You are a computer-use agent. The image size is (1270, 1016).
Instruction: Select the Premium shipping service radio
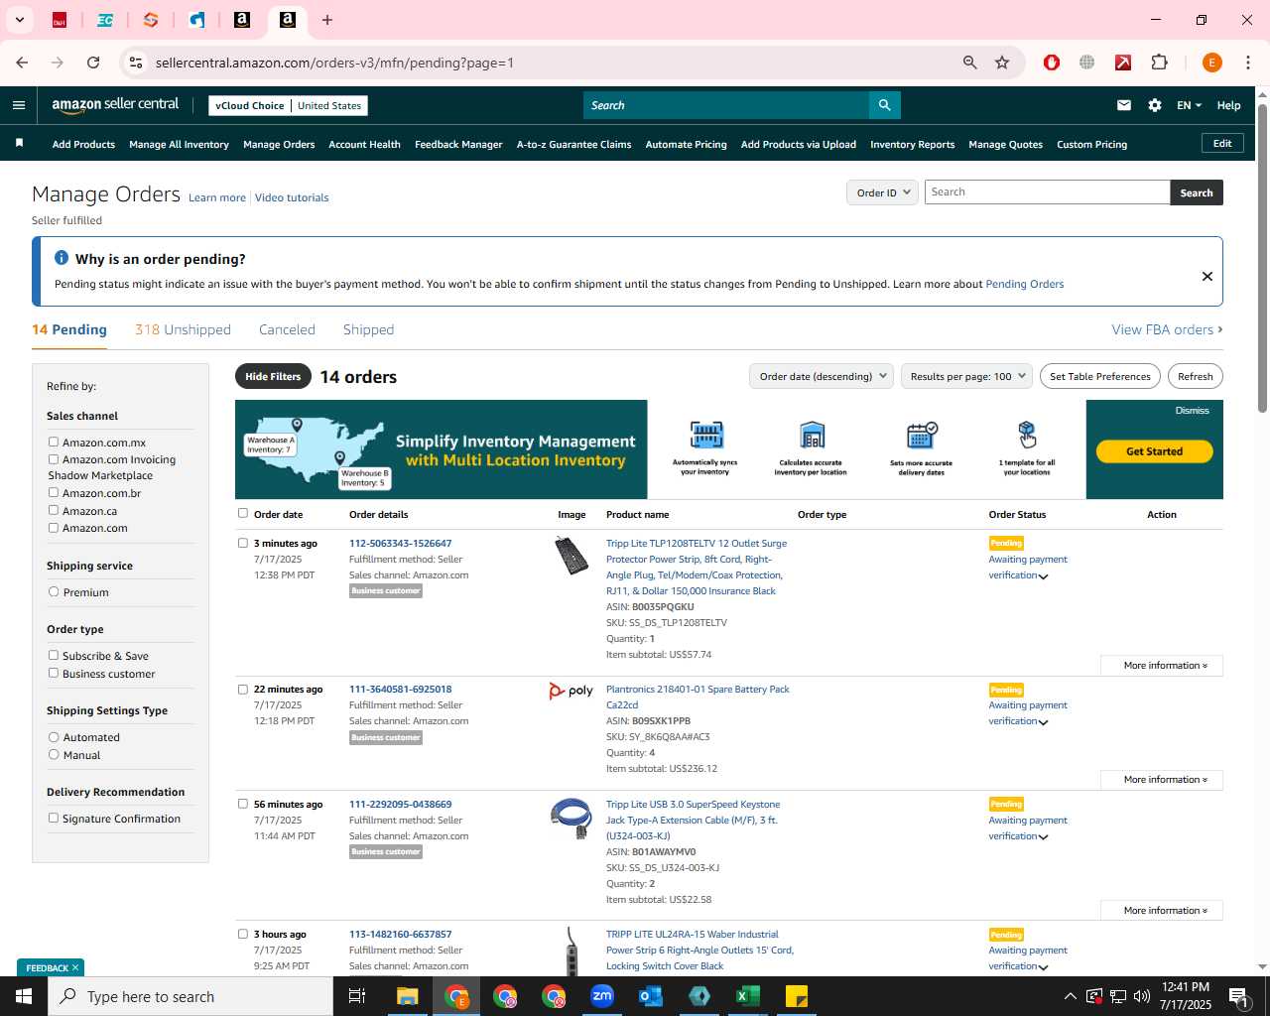tap(54, 592)
